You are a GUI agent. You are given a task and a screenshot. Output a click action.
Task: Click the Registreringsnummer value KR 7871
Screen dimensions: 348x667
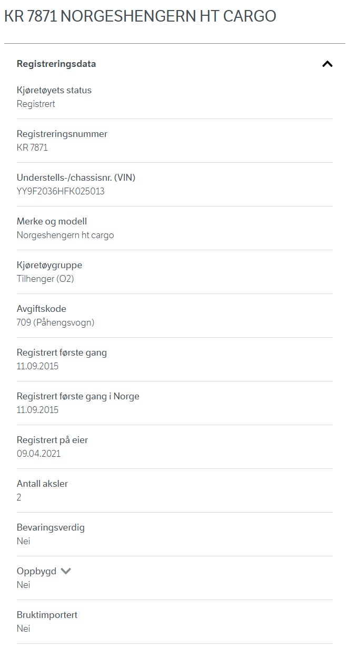tap(32, 148)
